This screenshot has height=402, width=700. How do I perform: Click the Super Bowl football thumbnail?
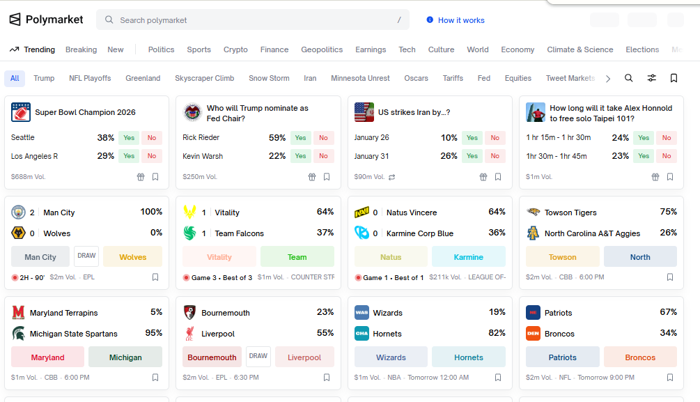[20, 112]
